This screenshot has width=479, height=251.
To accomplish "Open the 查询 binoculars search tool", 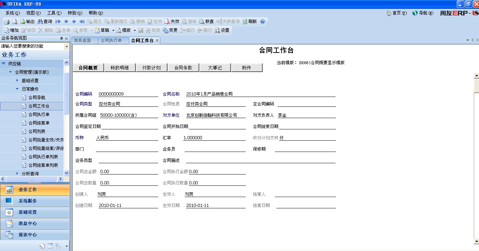I will click(45, 22).
